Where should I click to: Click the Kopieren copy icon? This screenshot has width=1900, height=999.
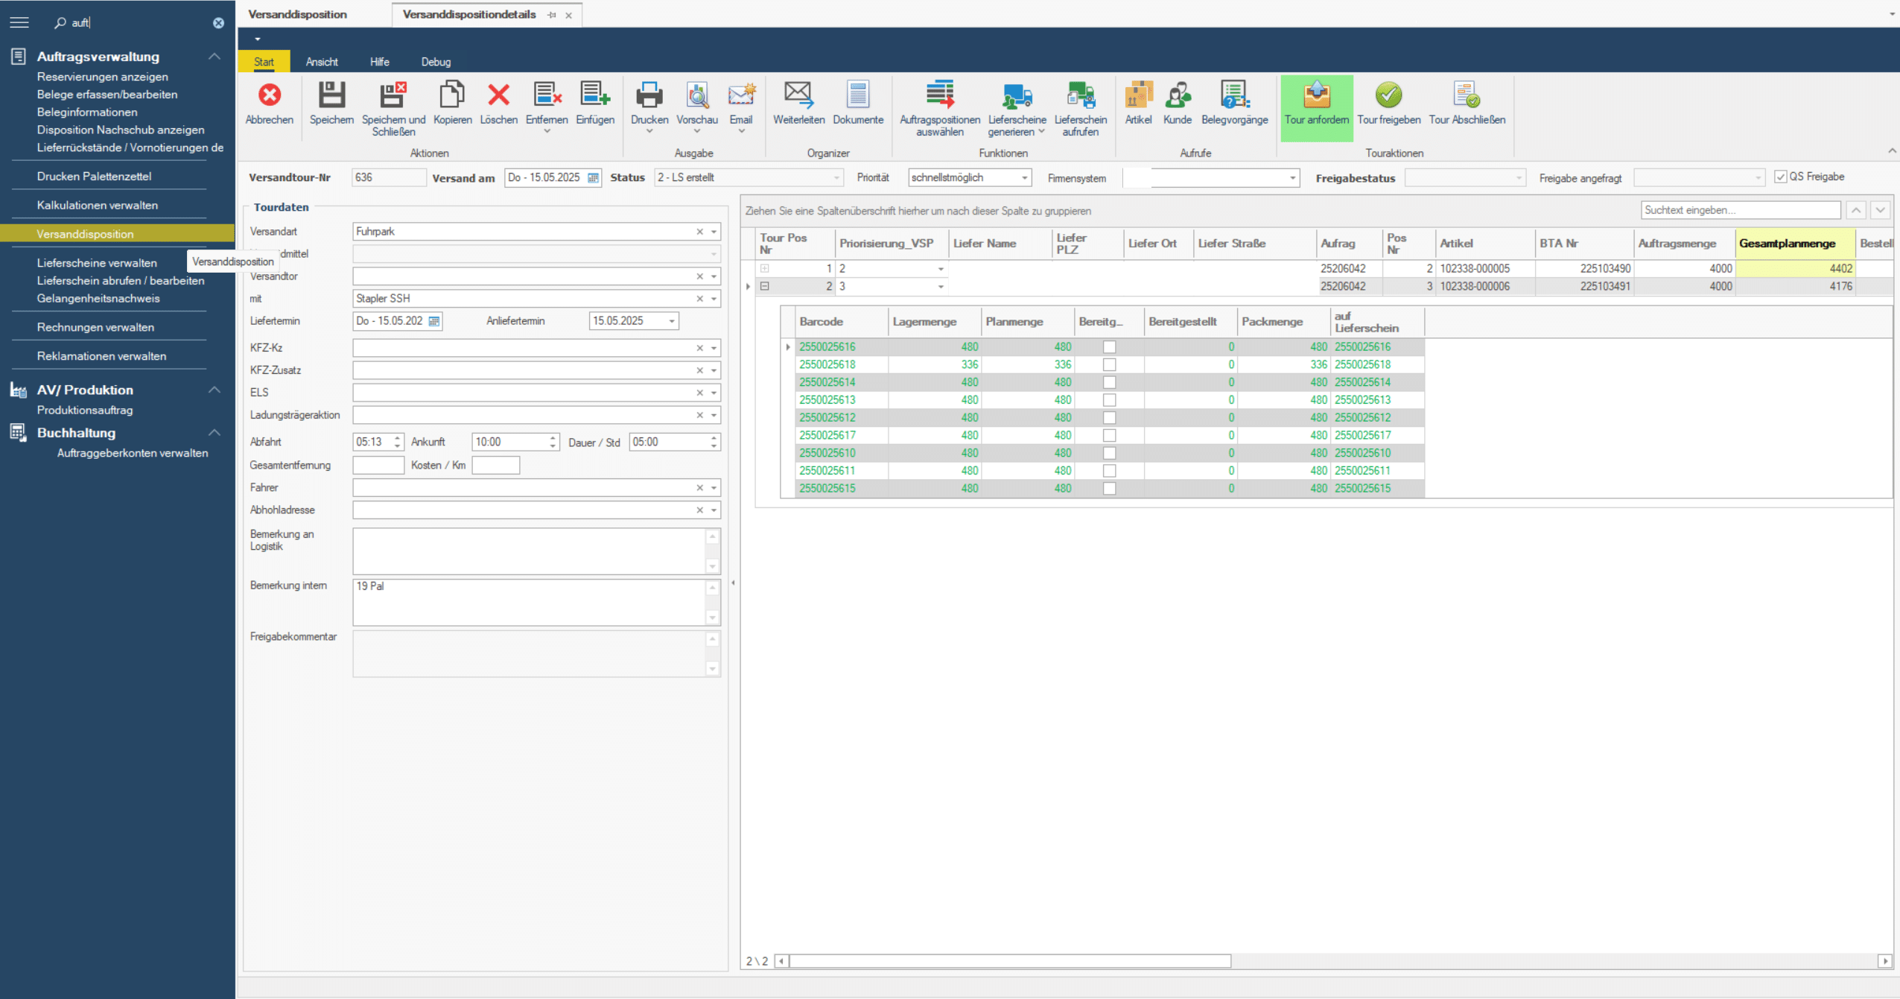pyautogui.click(x=452, y=95)
